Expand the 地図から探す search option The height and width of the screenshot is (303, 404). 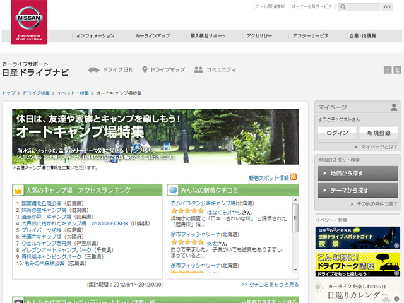click(358, 173)
